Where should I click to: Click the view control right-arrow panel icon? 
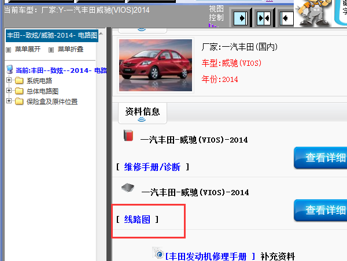click(241, 18)
